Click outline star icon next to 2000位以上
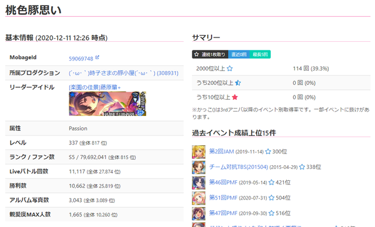Screen dimensions: 375x227 [229, 69]
